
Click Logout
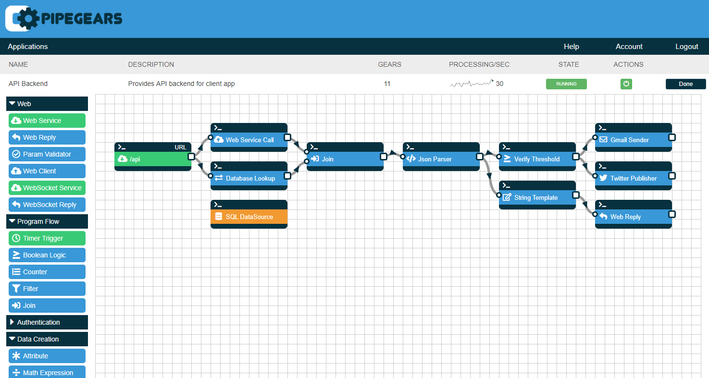click(687, 47)
